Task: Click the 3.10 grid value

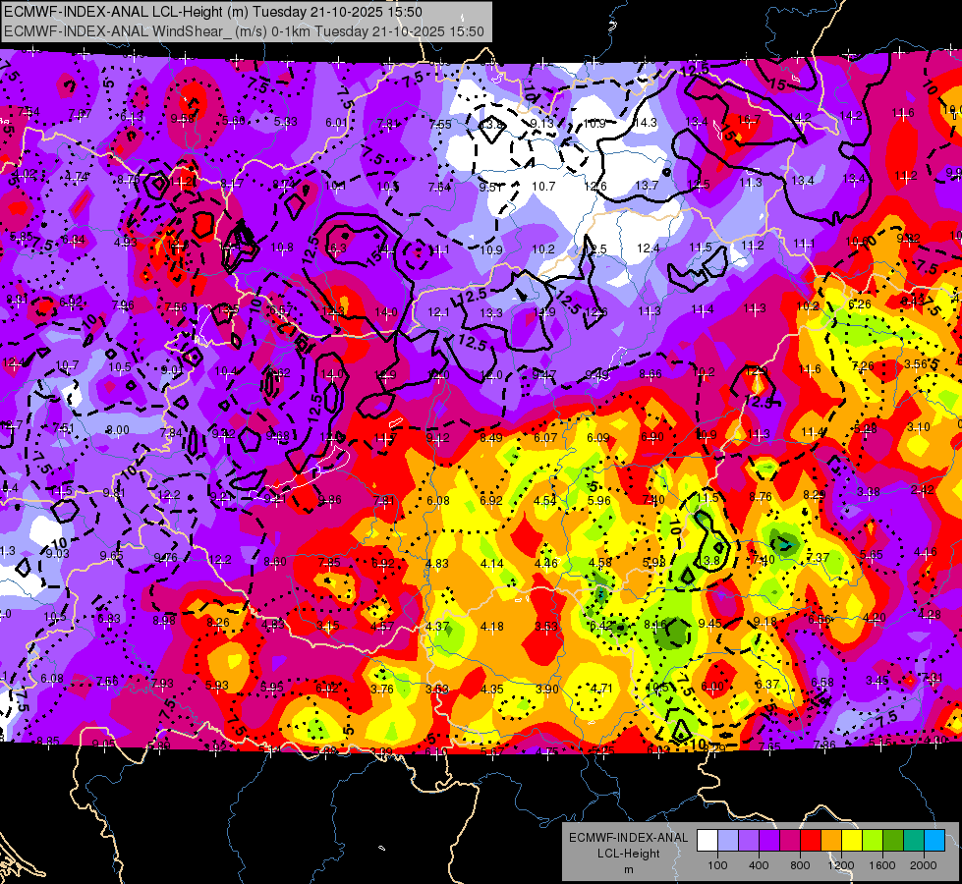Action: click(x=919, y=426)
